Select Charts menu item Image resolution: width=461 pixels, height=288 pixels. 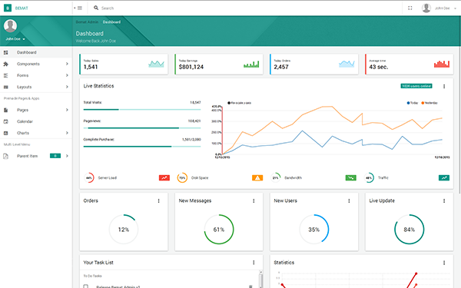tap(36, 133)
